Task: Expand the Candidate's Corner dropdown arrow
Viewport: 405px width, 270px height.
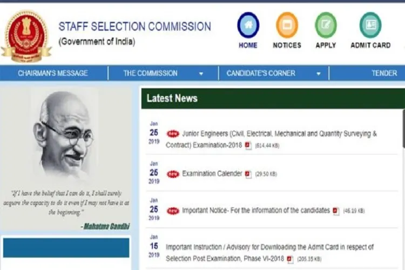Action: click(319, 73)
